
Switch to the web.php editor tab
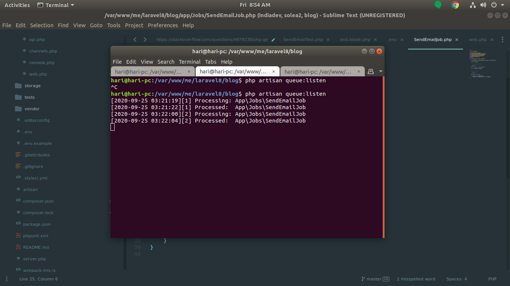point(478,39)
